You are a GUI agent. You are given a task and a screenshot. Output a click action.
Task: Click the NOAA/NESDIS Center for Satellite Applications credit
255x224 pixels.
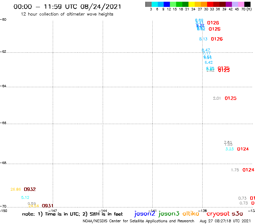pos(139,221)
